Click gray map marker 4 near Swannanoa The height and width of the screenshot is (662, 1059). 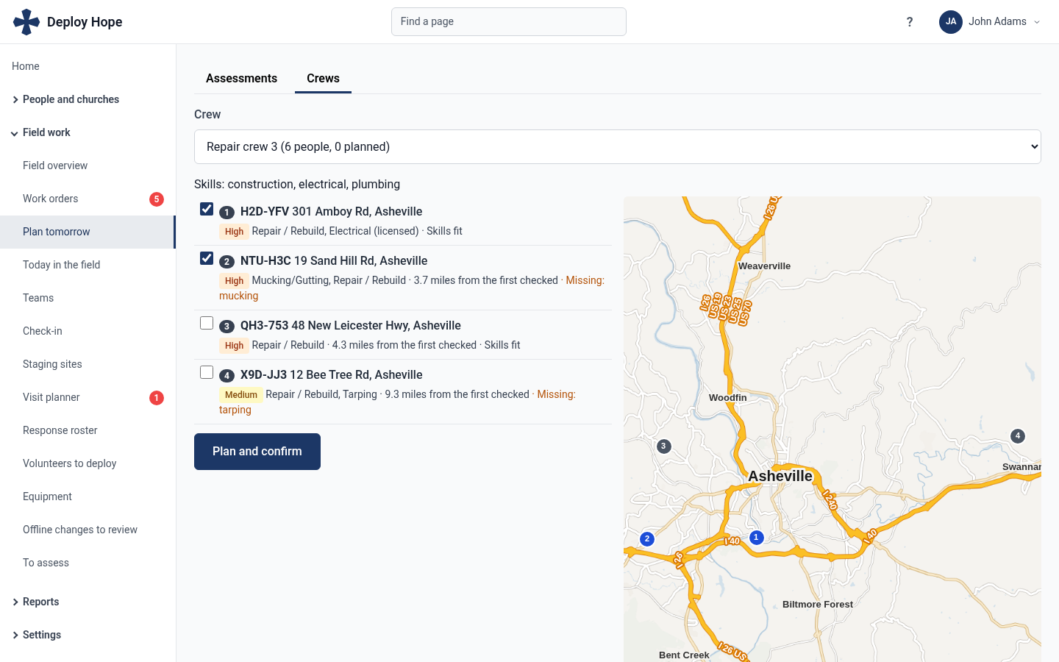pyautogui.click(x=1018, y=436)
